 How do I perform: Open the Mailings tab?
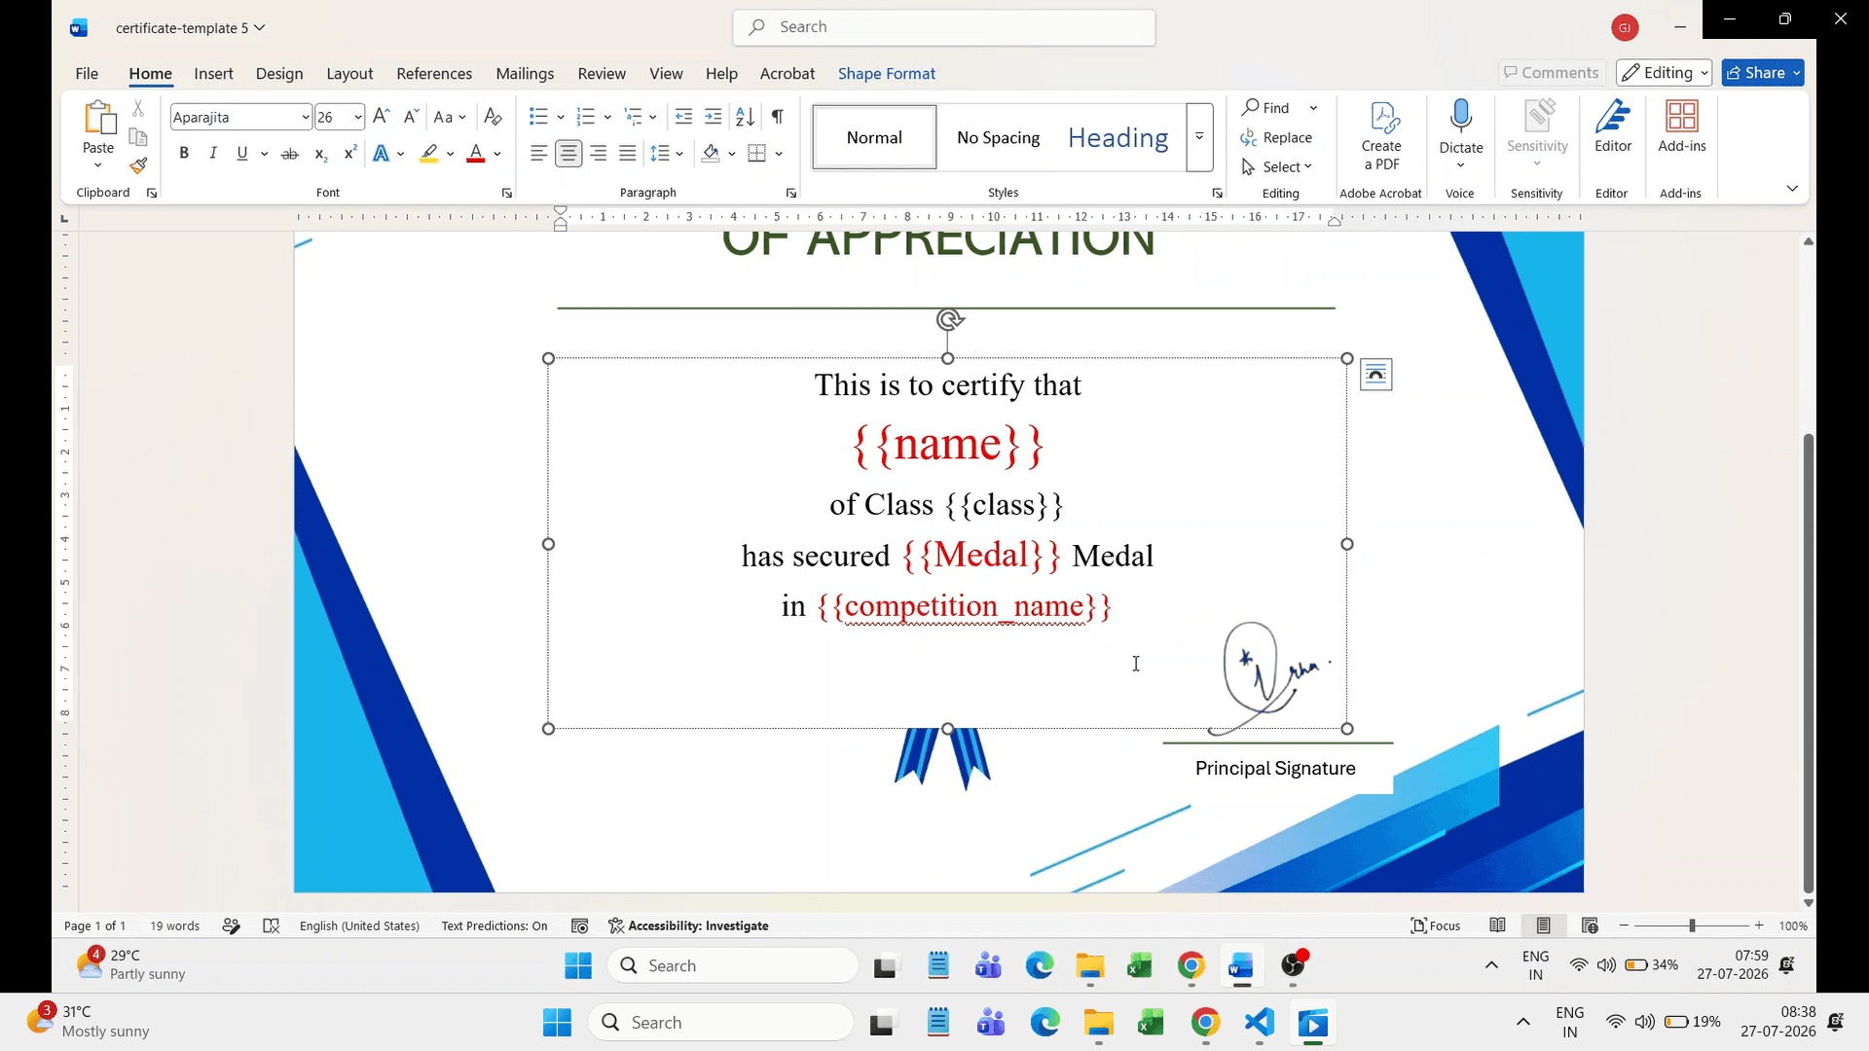525,73
